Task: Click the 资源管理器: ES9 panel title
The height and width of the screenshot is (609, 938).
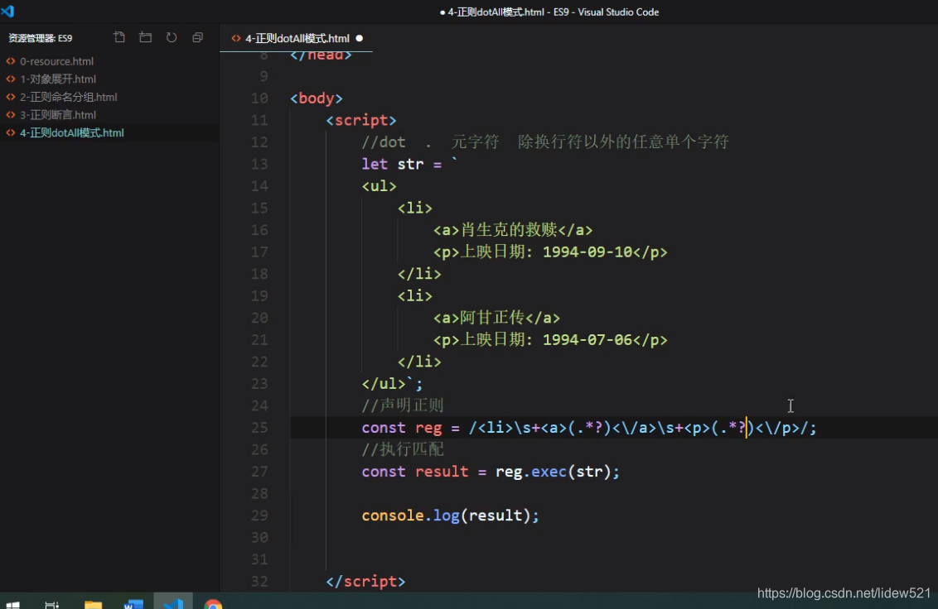Action: pos(40,38)
